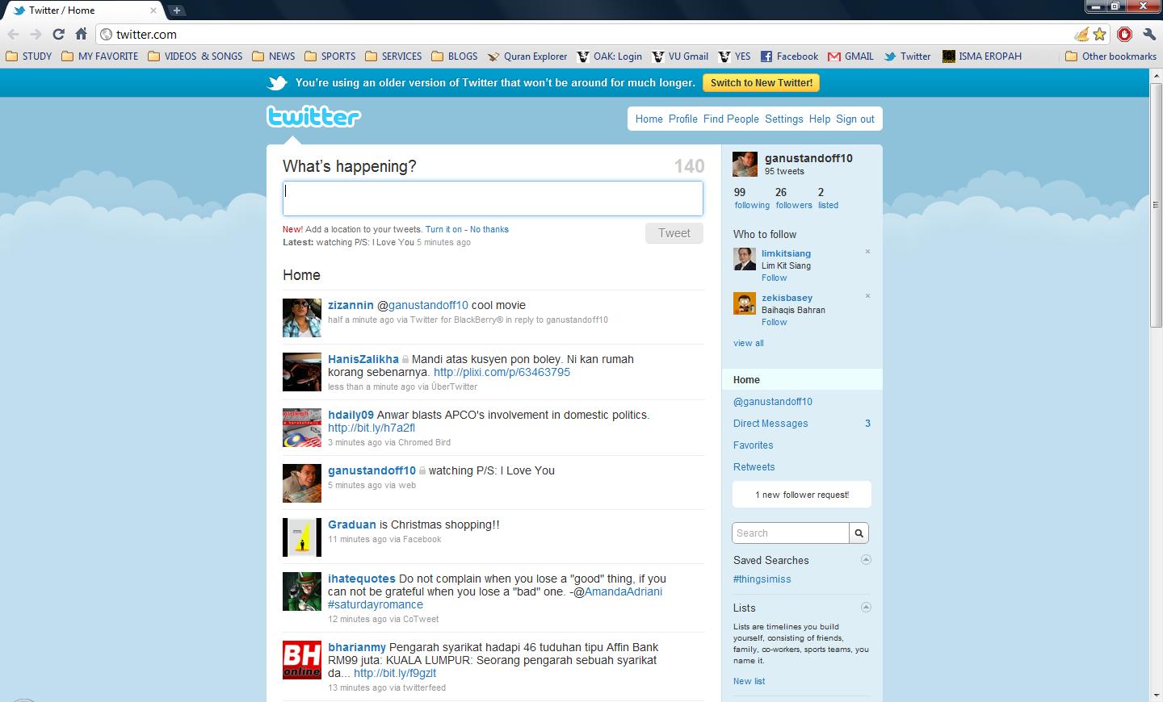Open HanisZalikha's avatar
The height and width of the screenshot is (702, 1163).
(x=302, y=372)
